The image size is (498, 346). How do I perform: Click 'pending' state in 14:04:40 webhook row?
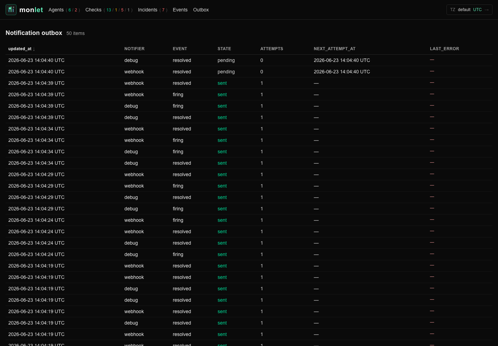[226, 72]
